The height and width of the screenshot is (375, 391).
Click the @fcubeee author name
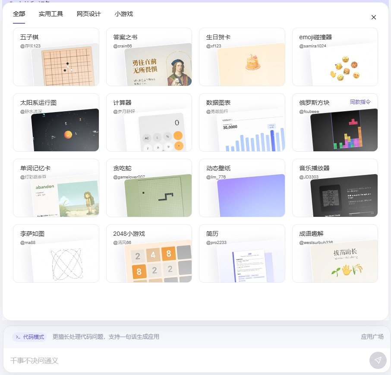click(309, 112)
